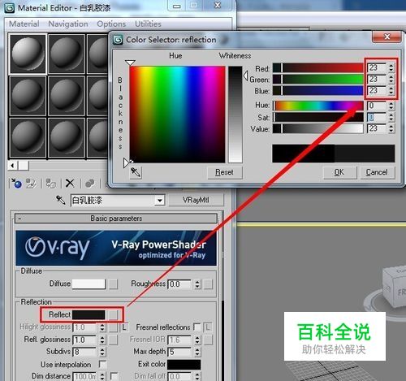Click hue/blackness color field
This screenshot has height=381, width=406.
point(177,115)
